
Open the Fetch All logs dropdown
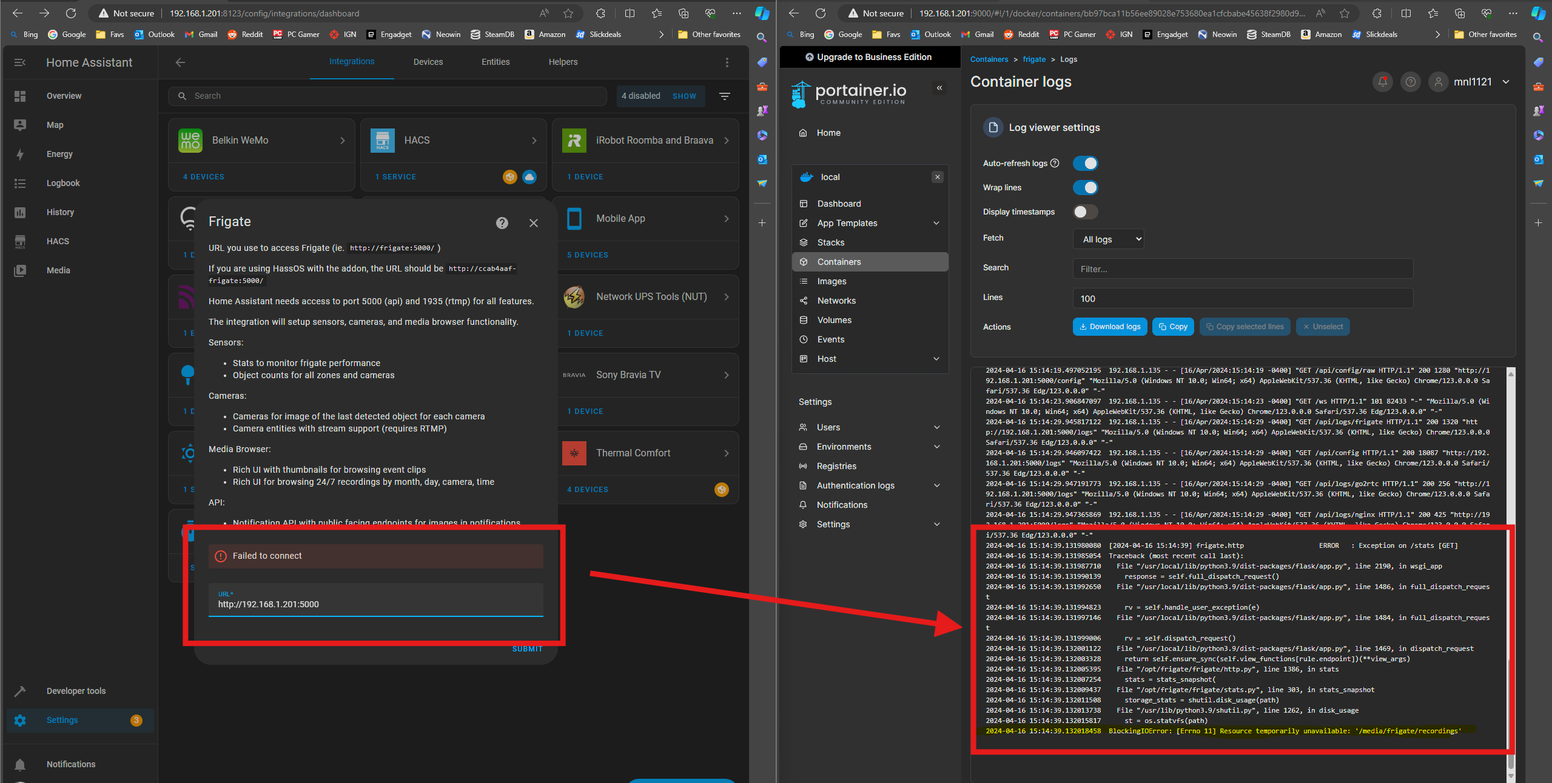pyautogui.click(x=1109, y=239)
